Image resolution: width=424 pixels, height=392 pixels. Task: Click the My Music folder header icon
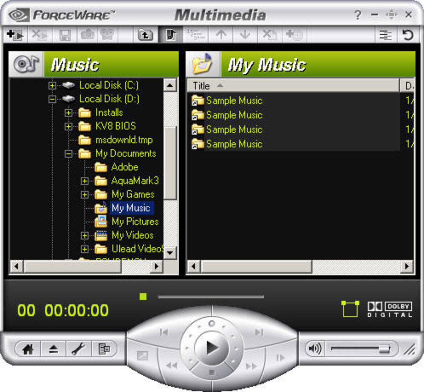203,64
